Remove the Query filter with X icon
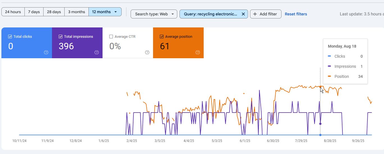Screen dimensions: 384x154 [243, 14]
